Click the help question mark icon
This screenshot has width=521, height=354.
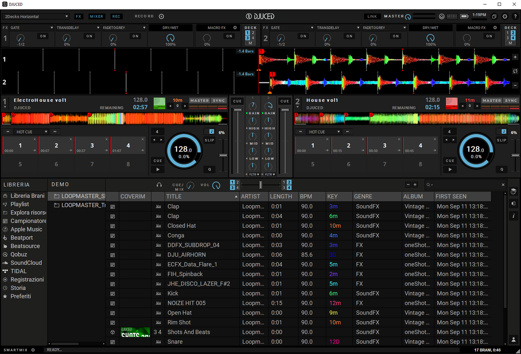515,16
